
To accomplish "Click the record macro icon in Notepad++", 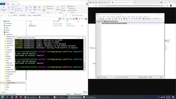I will (x=157, y=19).
